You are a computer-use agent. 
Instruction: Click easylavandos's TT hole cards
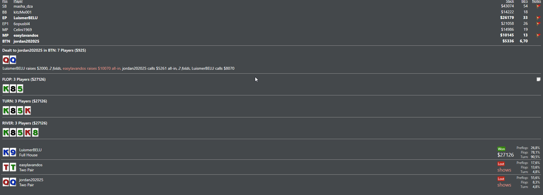pyautogui.click(x=9, y=167)
